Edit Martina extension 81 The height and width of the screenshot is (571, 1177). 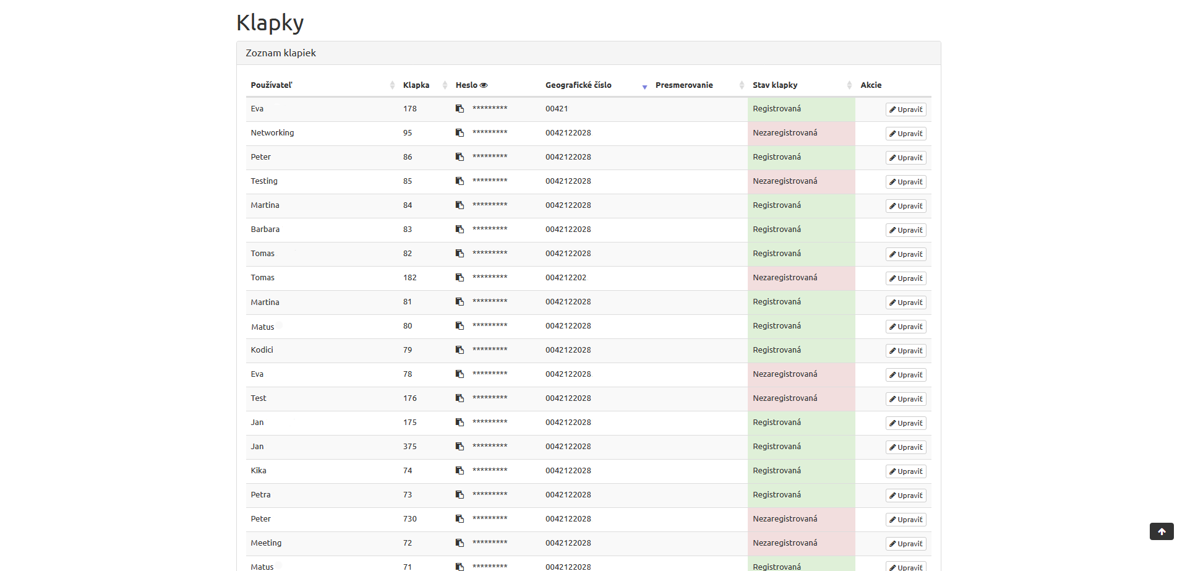[906, 303]
